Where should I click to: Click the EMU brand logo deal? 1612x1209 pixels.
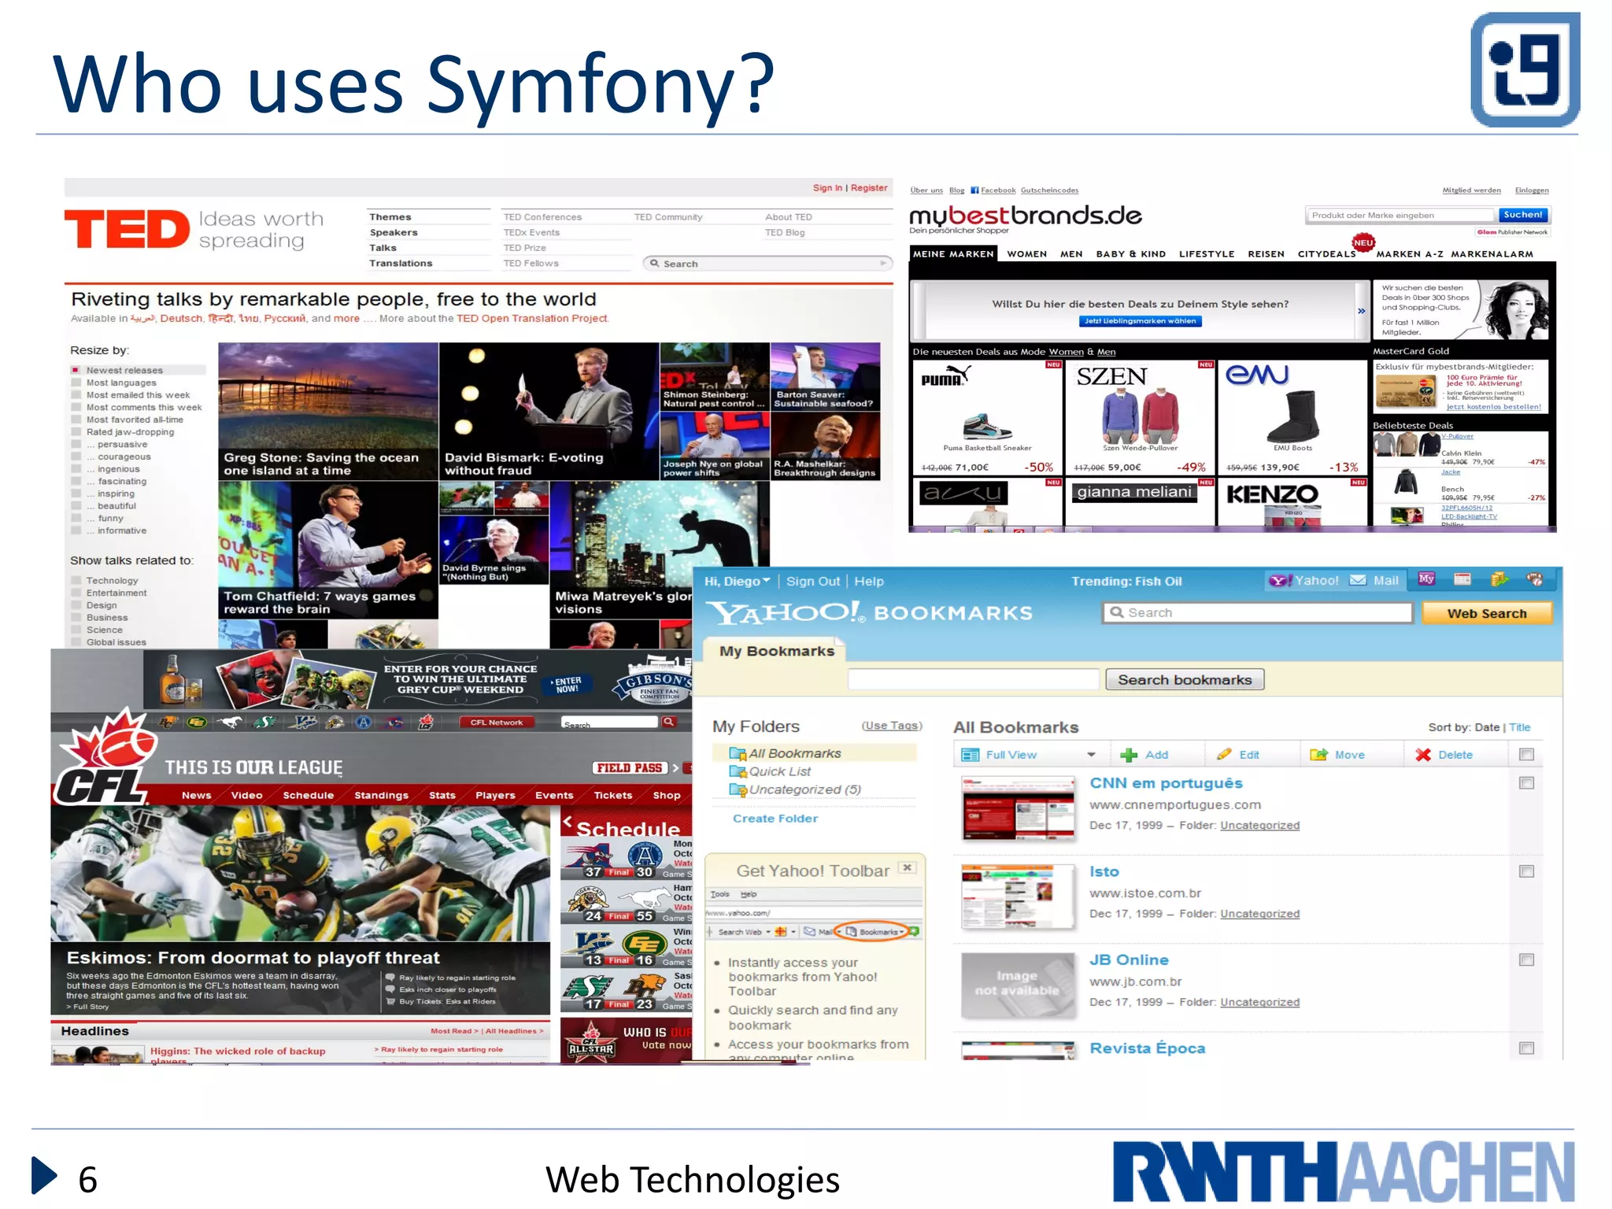1258,375
